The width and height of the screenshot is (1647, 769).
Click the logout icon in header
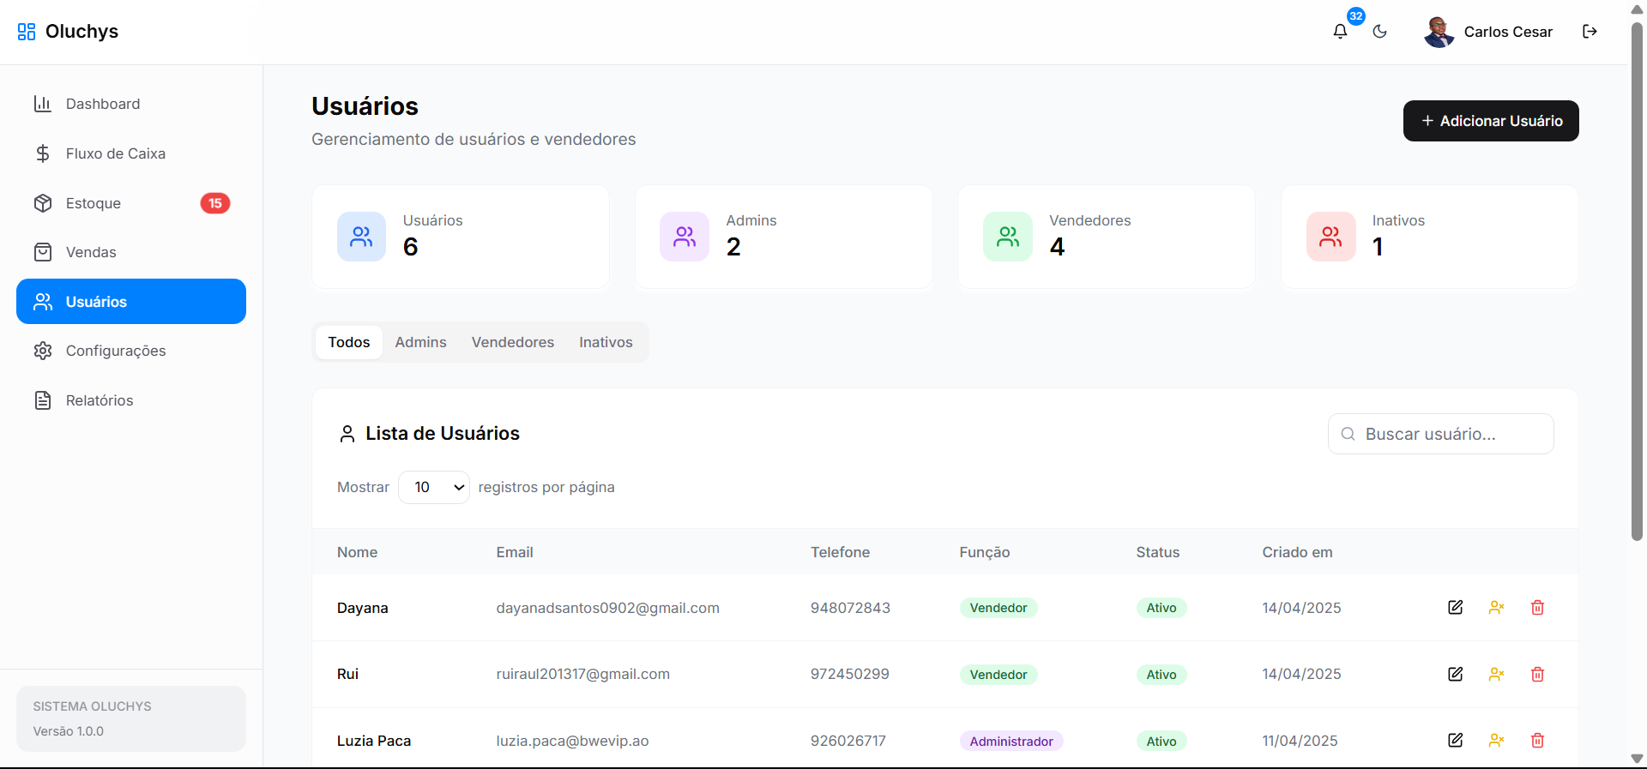point(1590,32)
